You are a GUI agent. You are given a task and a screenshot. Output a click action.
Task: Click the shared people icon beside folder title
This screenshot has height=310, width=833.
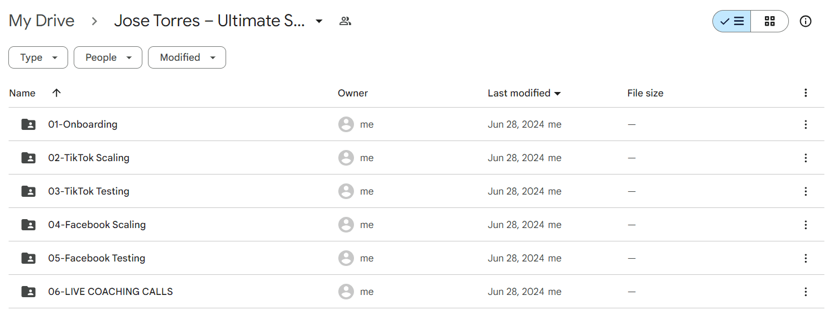click(345, 21)
